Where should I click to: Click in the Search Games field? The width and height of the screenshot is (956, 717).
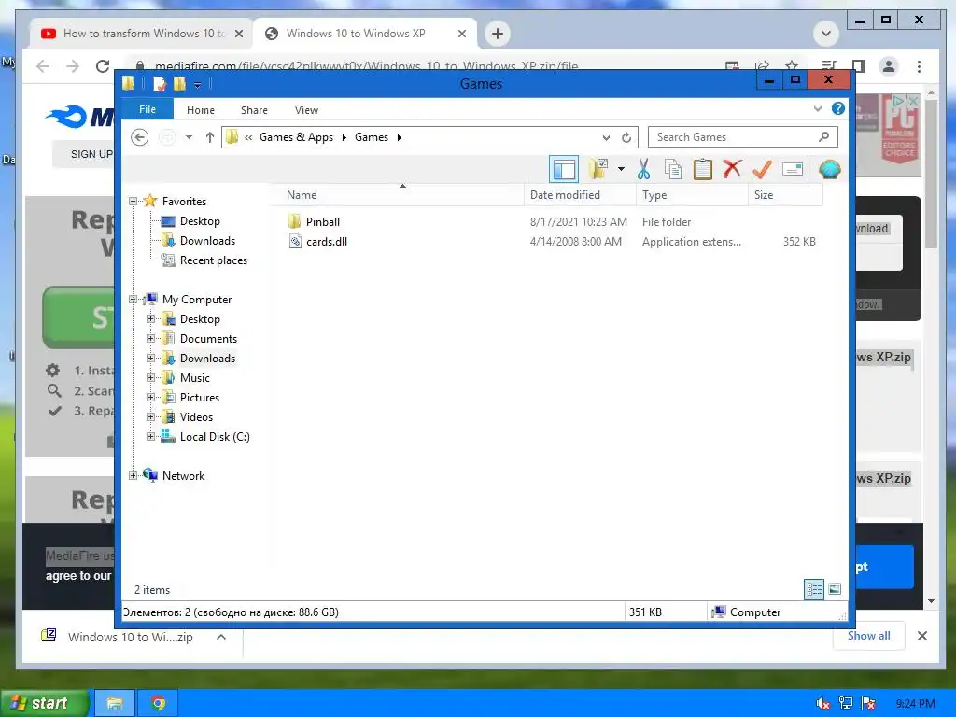pyautogui.click(x=742, y=137)
